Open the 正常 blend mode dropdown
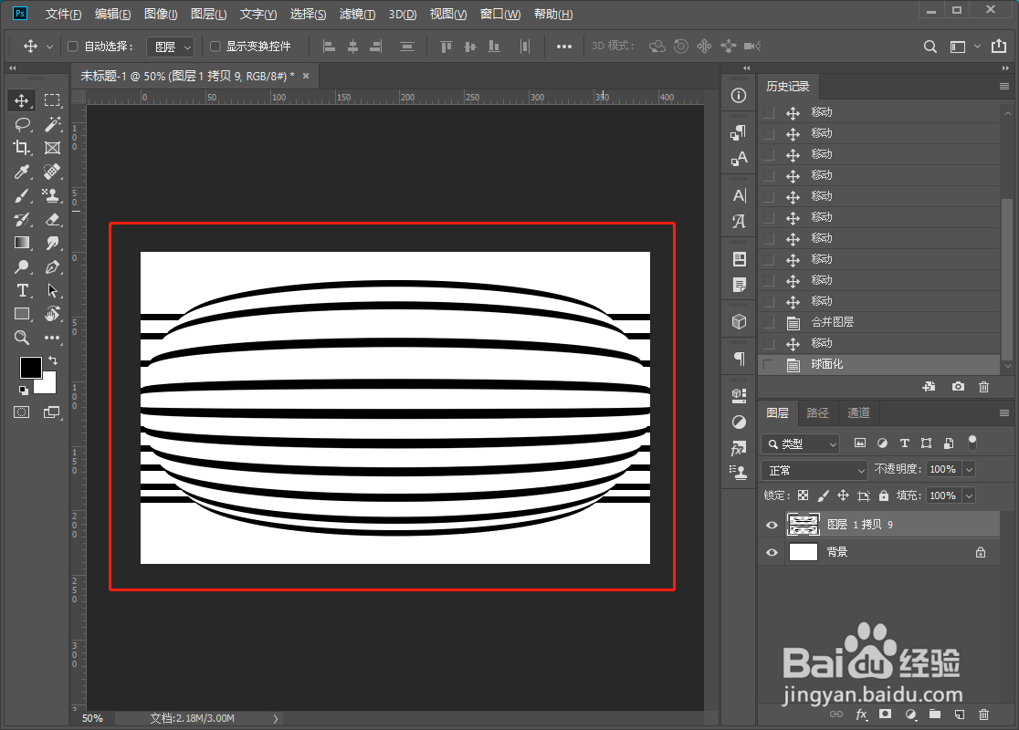1019x730 pixels. point(814,470)
